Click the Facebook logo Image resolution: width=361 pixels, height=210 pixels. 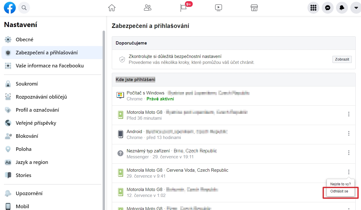coord(10,7)
